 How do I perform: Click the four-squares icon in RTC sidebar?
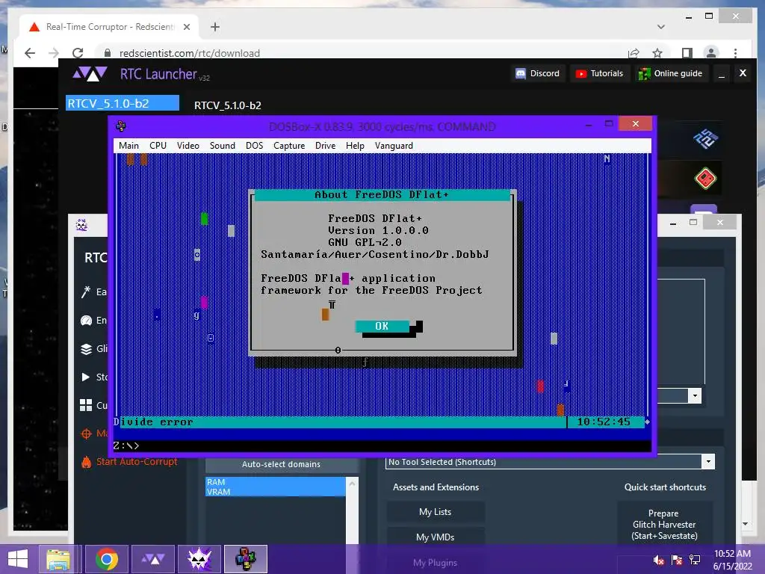(x=86, y=405)
